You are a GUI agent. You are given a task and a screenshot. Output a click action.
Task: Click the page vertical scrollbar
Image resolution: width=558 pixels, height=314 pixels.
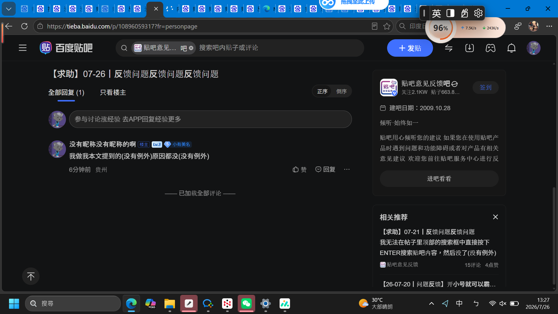[x=554, y=236]
